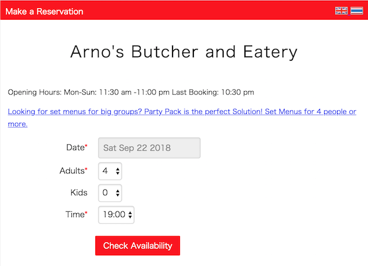Click the Arno's Butcher and Eatery heading
Image resolution: width=368 pixels, height=266 pixels.
tap(184, 52)
